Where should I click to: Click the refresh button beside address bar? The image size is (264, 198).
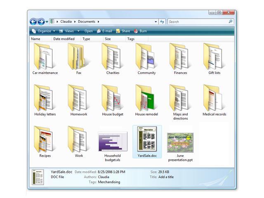coord(163,21)
